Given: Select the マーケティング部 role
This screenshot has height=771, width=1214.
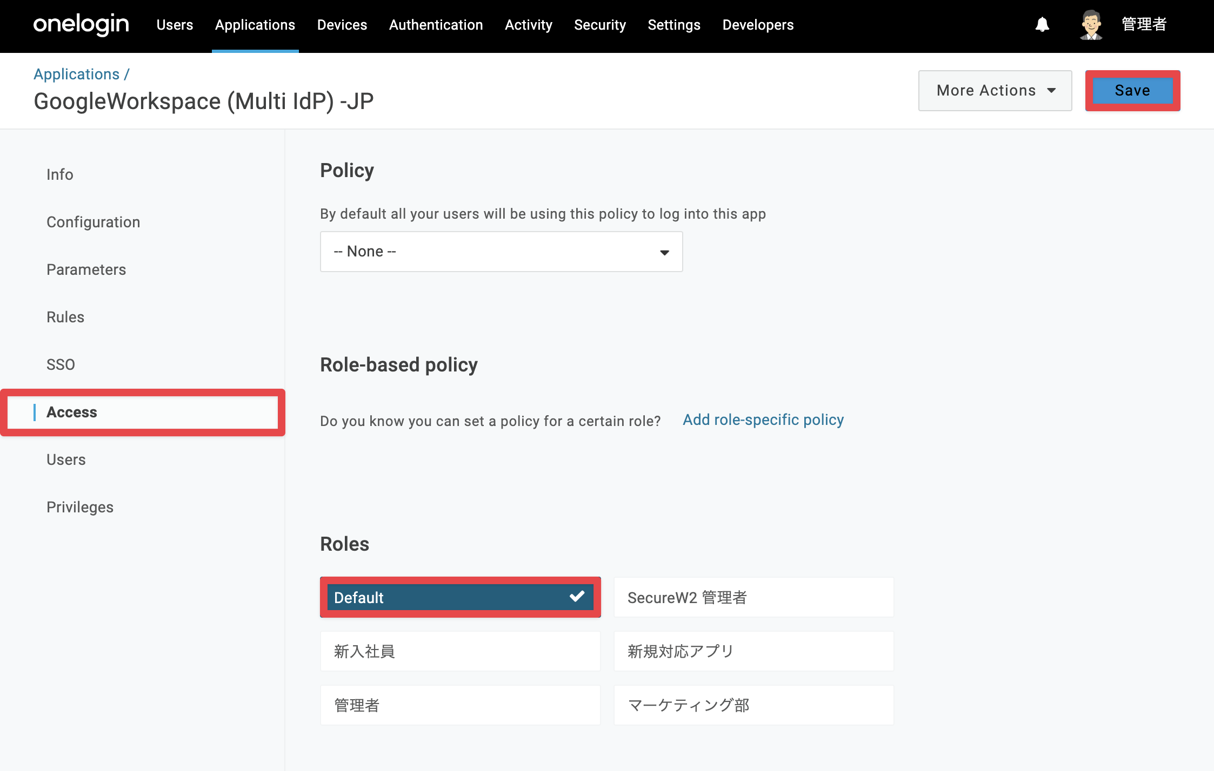Looking at the screenshot, I should 753,705.
